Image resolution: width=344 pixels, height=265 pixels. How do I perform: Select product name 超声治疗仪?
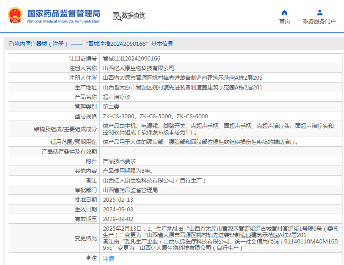click(x=116, y=97)
